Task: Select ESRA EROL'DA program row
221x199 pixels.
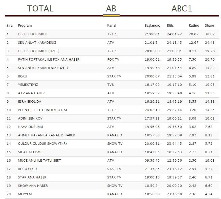Action: point(112,102)
